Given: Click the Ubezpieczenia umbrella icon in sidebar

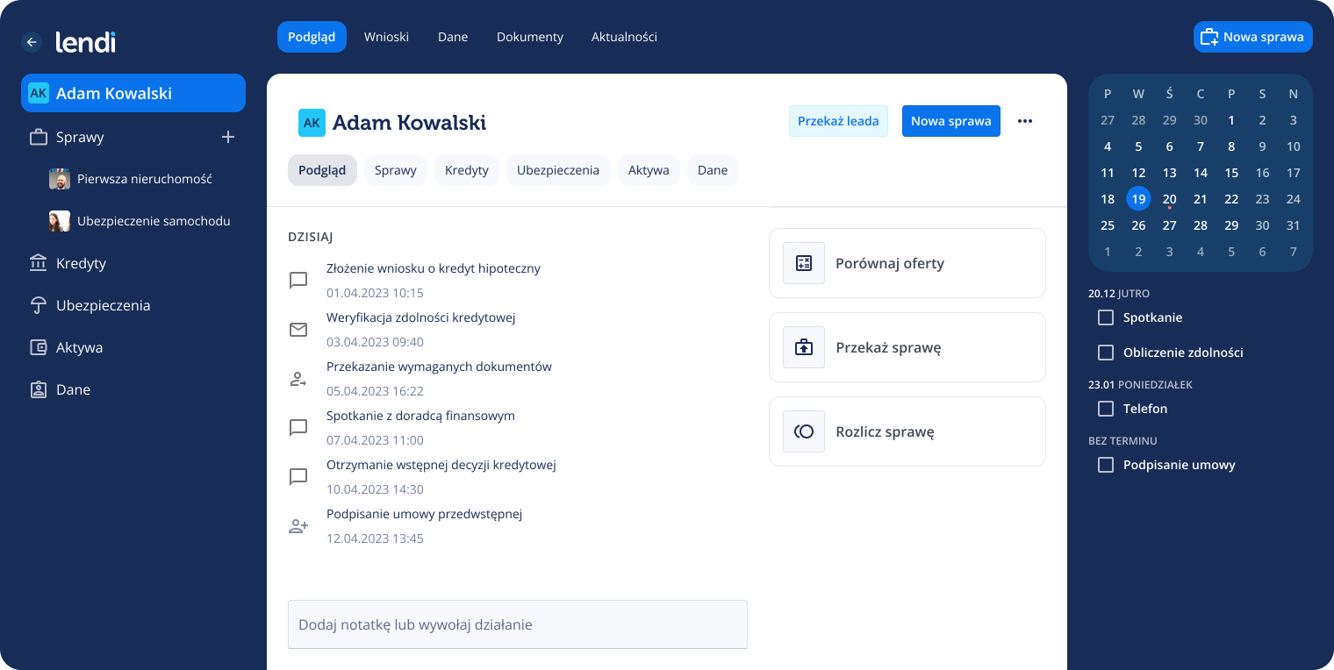Looking at the screenshot, I should pyautogui.click(x=38, y=305).
